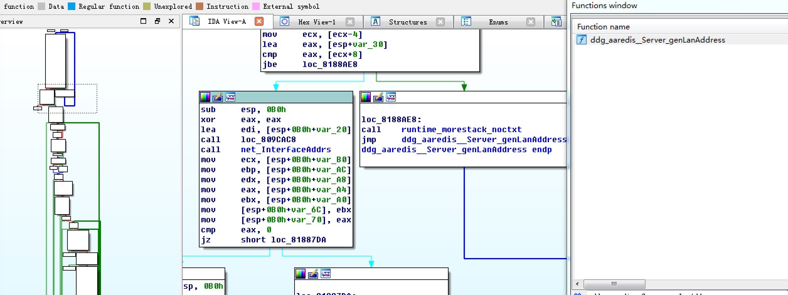The width and height of the screenshot is (788, 295).
Task: Jump to runtime_morestack_noctxt reference
Action: pos(461,130)
